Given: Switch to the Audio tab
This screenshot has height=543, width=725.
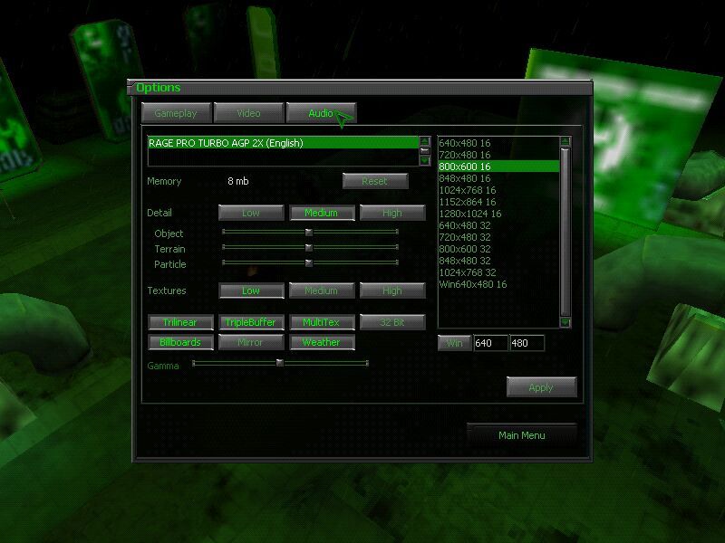Looking at the screenshot, I should (321, 113).
